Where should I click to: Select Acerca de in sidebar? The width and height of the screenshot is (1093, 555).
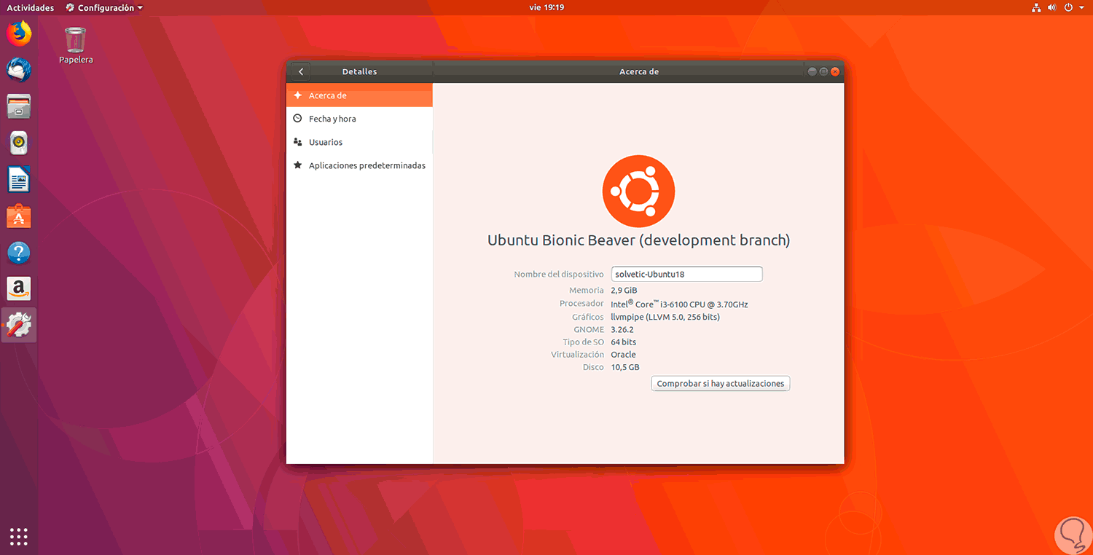pos(359,95)
